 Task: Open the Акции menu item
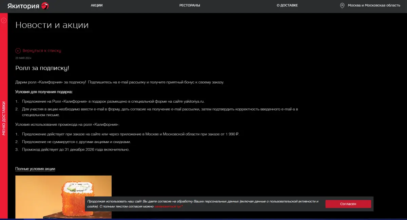click(97, 5)
